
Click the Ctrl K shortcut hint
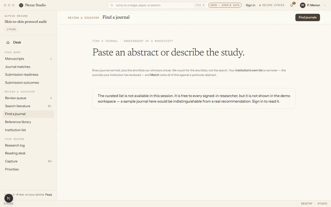pos(200,5)
